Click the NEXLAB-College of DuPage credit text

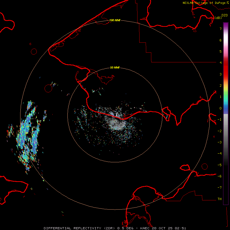tap(204, 3)
